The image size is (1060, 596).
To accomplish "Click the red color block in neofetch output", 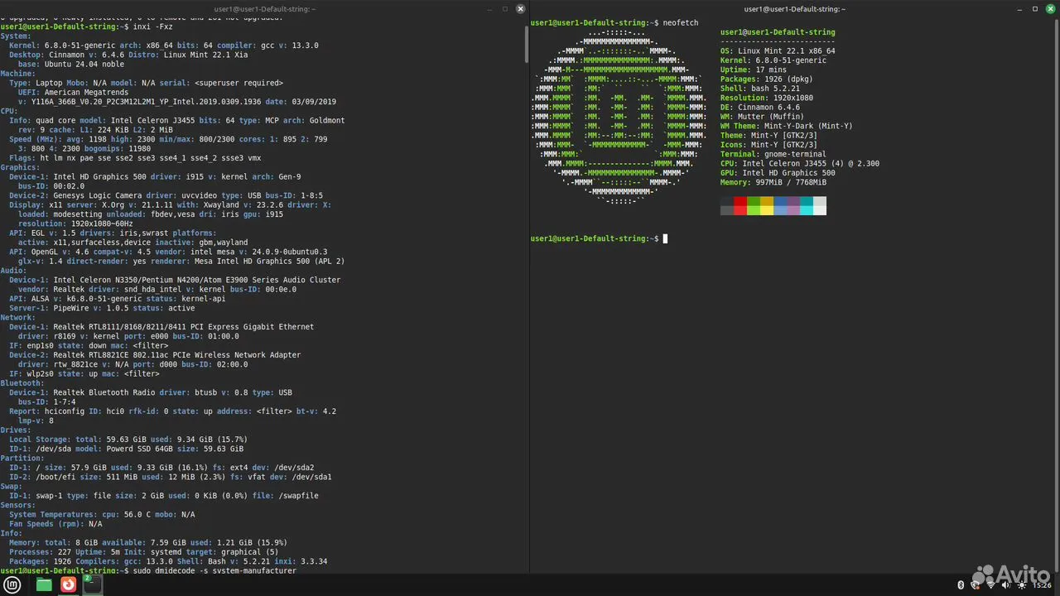I will pos(740,206).
